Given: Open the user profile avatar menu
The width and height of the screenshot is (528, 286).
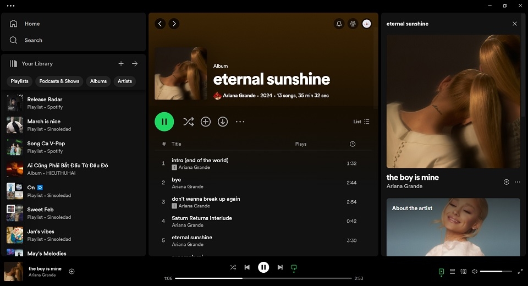Looking at the screenshot, I should [367, 24].
